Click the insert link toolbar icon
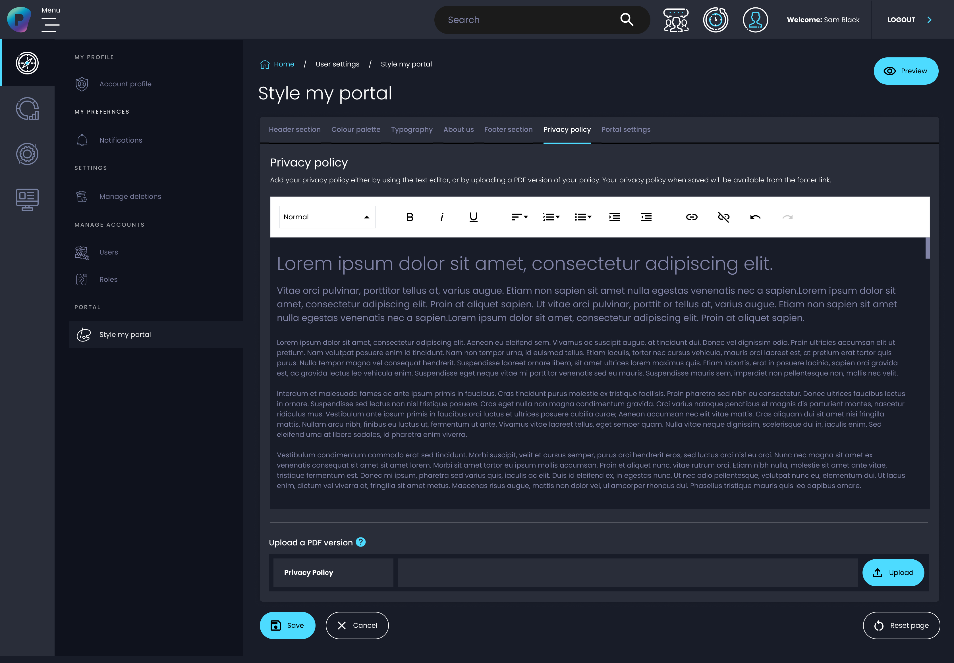This screenshot has height=663, width=954. tap(691, 217)
